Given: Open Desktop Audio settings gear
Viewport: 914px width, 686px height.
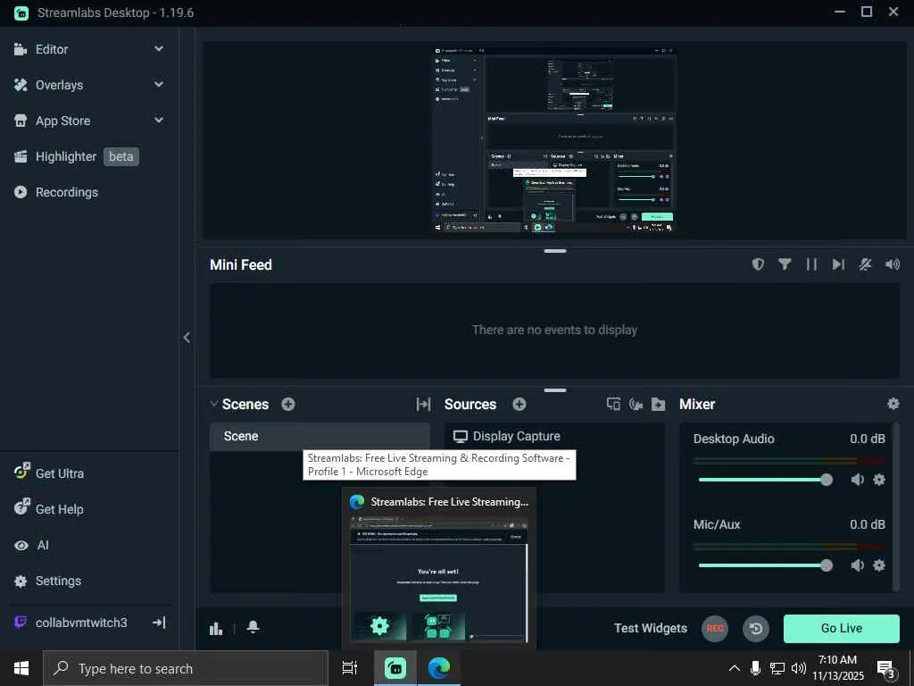Looking at the screenshot, I should 879,480.
